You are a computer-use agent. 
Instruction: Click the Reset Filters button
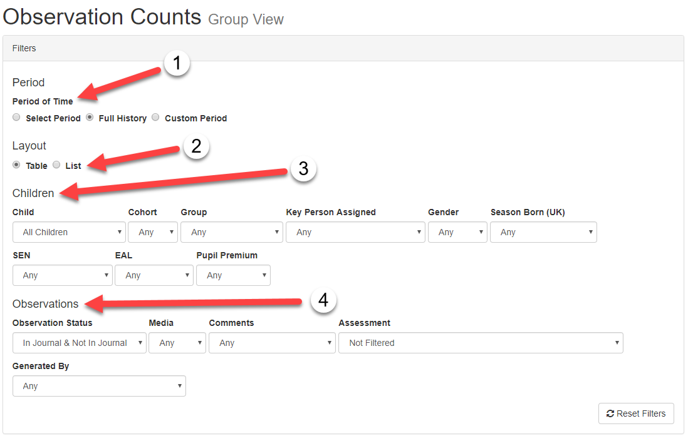click(636, 413)
